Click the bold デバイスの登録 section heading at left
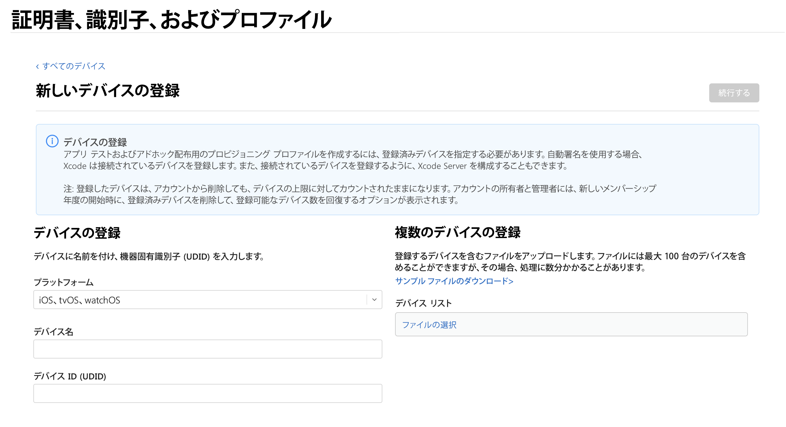 (x=77, y=233)
